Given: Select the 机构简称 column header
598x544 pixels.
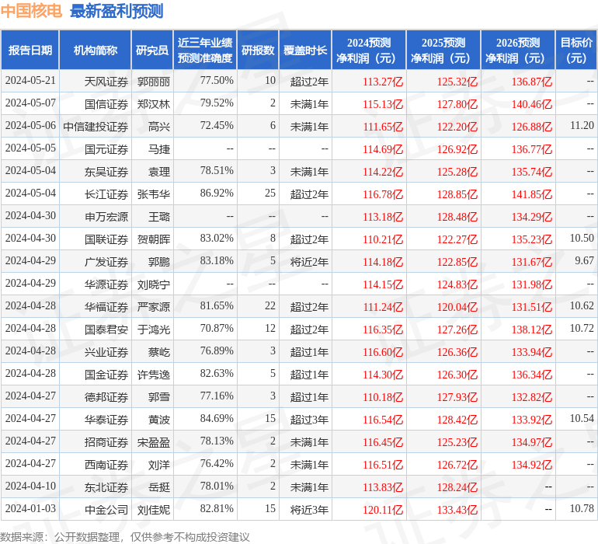Looking at the screenshot, I should pyautogui.click(x=96, y=50).
